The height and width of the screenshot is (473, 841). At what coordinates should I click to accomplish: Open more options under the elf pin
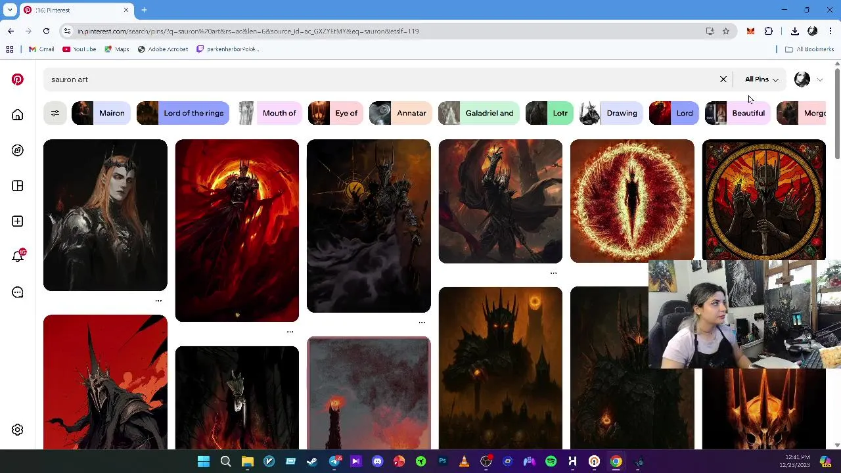click(158, 301)
